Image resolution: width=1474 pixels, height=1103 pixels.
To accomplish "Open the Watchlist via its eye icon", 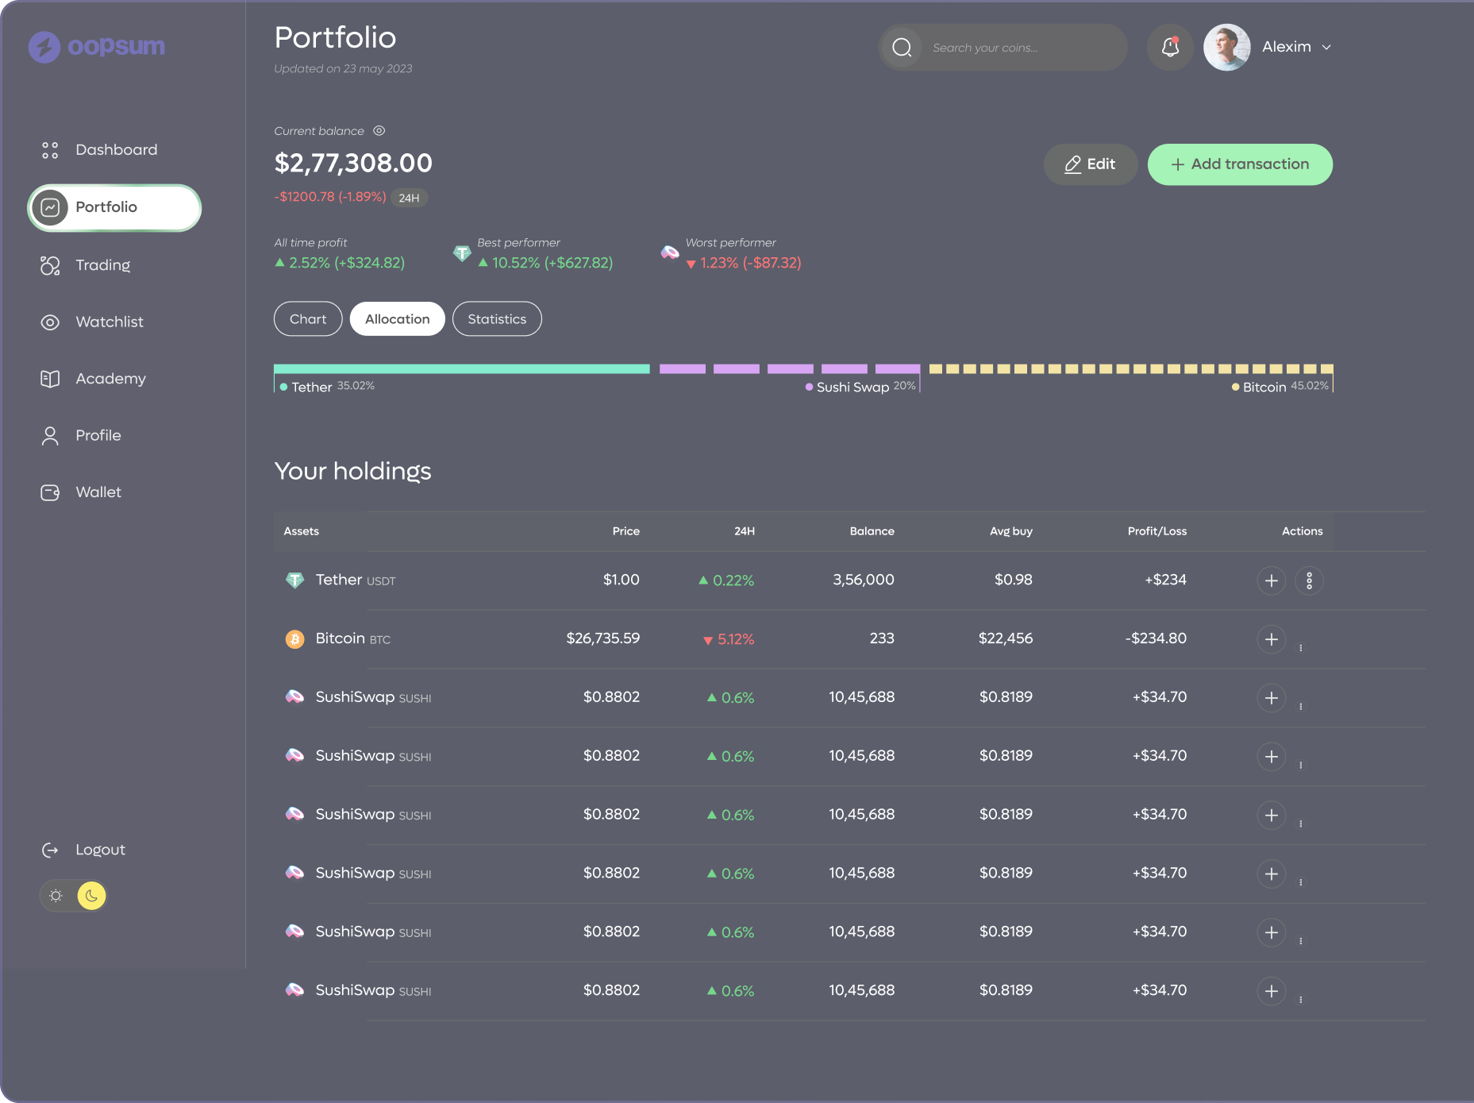I will (49, 322).
